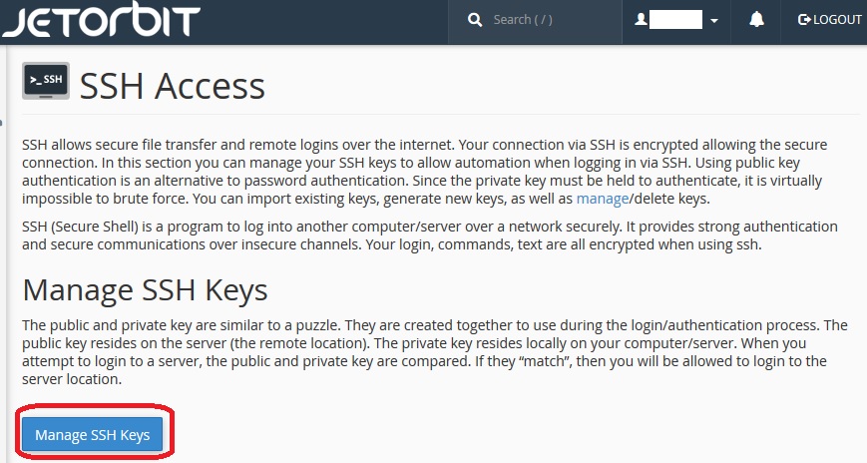The width and height of the screenshot is (867, 463).
Task: Expand the user account dropdown caret
Action: click(x=713, y=21)
